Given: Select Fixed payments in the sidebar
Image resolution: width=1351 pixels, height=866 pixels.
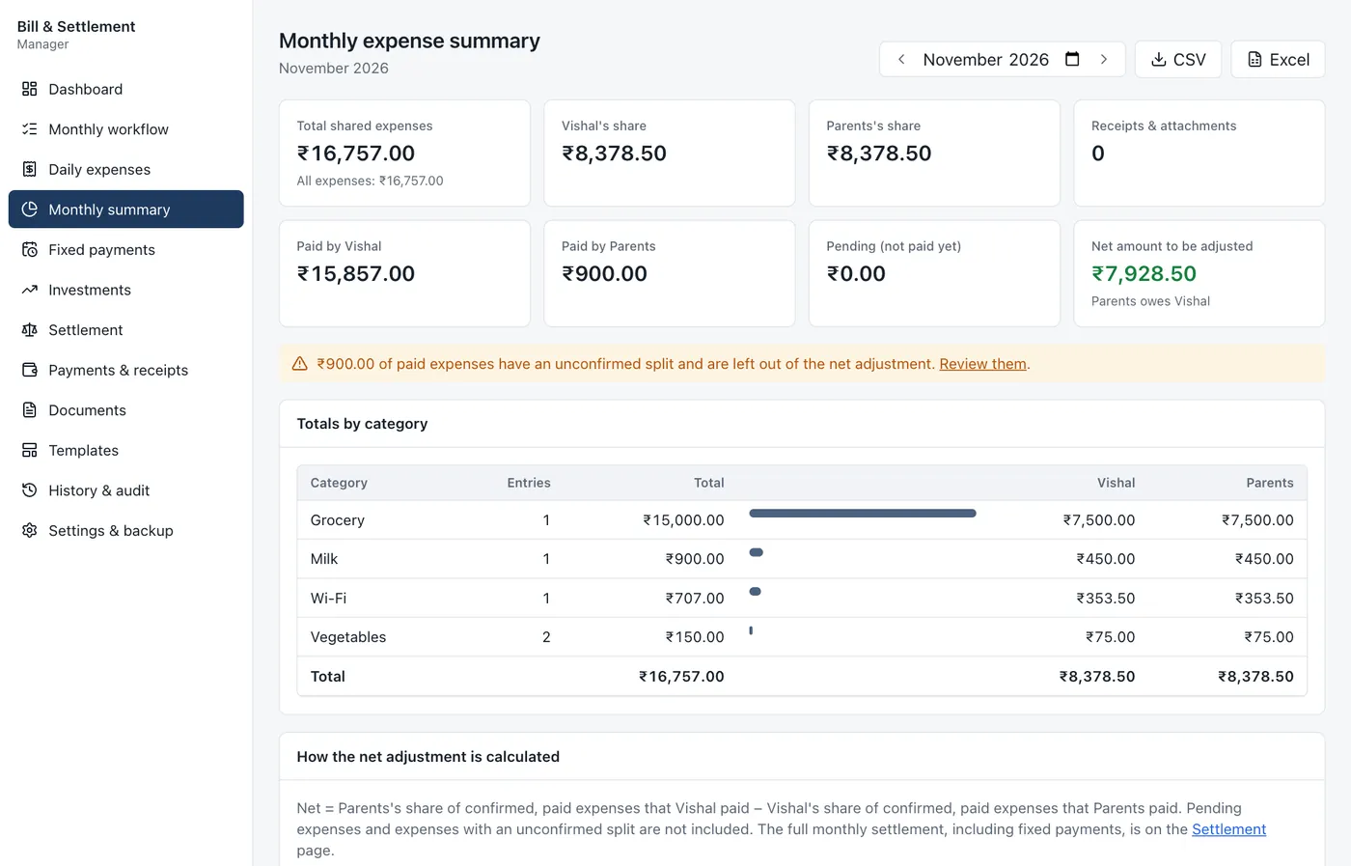Looking at the screenshot, I should pos(126,249).
